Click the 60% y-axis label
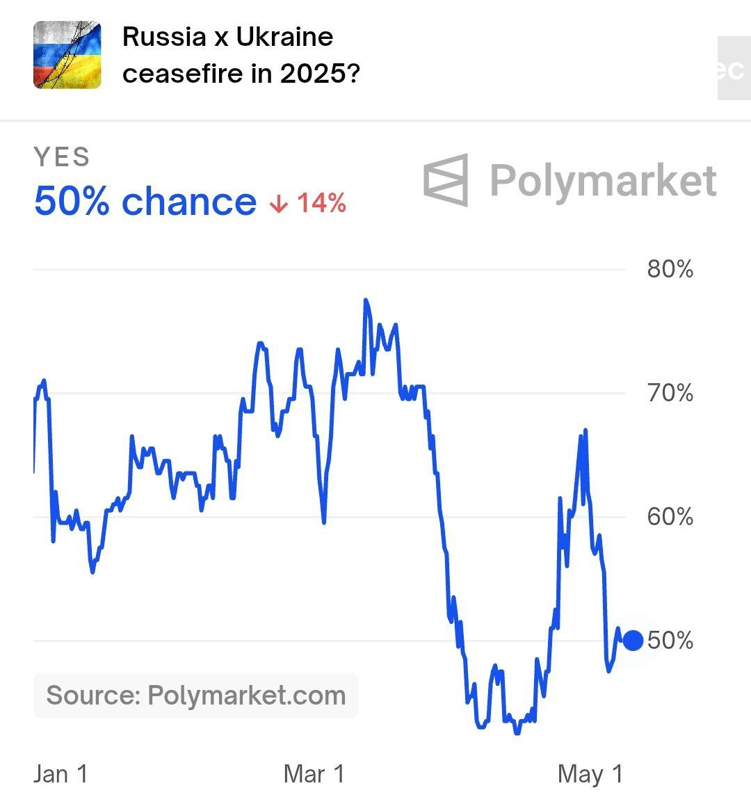This screenshot has height=804, width=751. pos(670,517)
